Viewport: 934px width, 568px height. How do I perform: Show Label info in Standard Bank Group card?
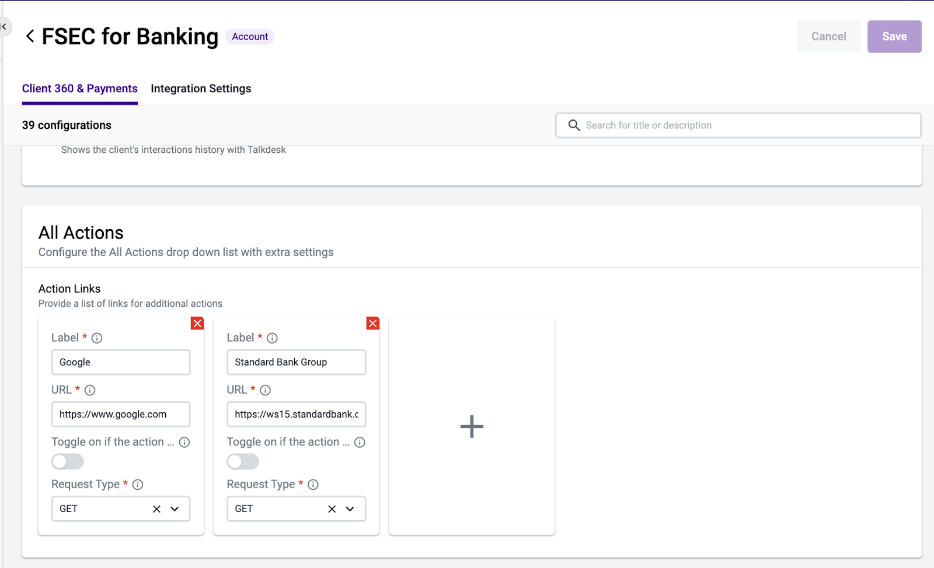point(273,338)
